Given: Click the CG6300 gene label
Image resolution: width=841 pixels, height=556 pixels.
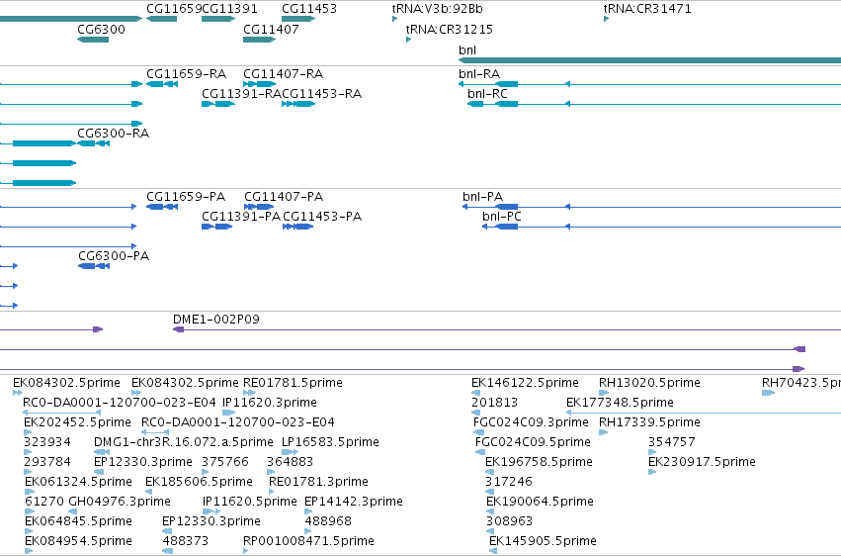Looking at the screenshot, I should click(102, 29).
